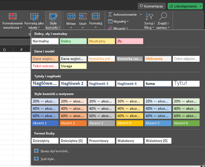Viewport: 205px width, 167px height.
Task: Click the Wstaw cells icon
Action: point(71,17)
